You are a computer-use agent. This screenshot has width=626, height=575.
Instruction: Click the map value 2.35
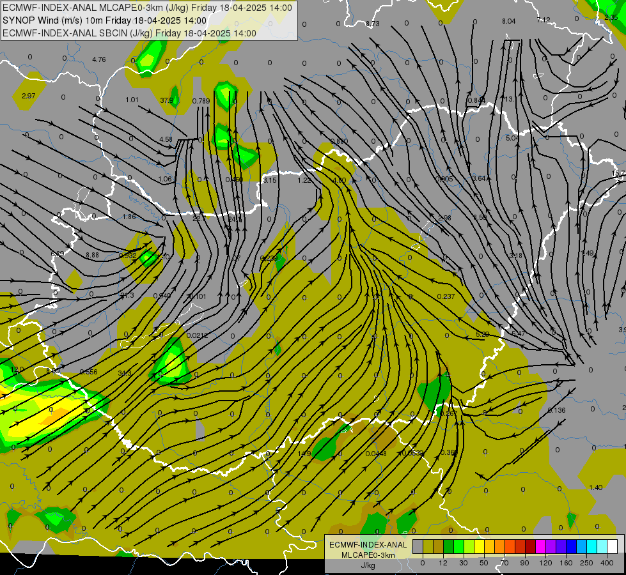611,17
